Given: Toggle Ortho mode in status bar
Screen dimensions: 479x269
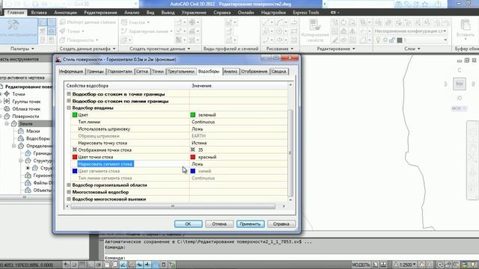Looking at the screenshot, I should coord(90,265).
